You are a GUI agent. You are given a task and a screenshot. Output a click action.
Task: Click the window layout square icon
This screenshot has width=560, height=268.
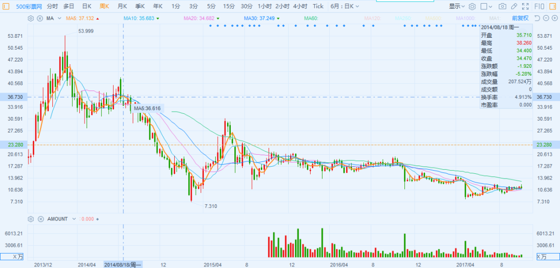click(x=484, y=6)
